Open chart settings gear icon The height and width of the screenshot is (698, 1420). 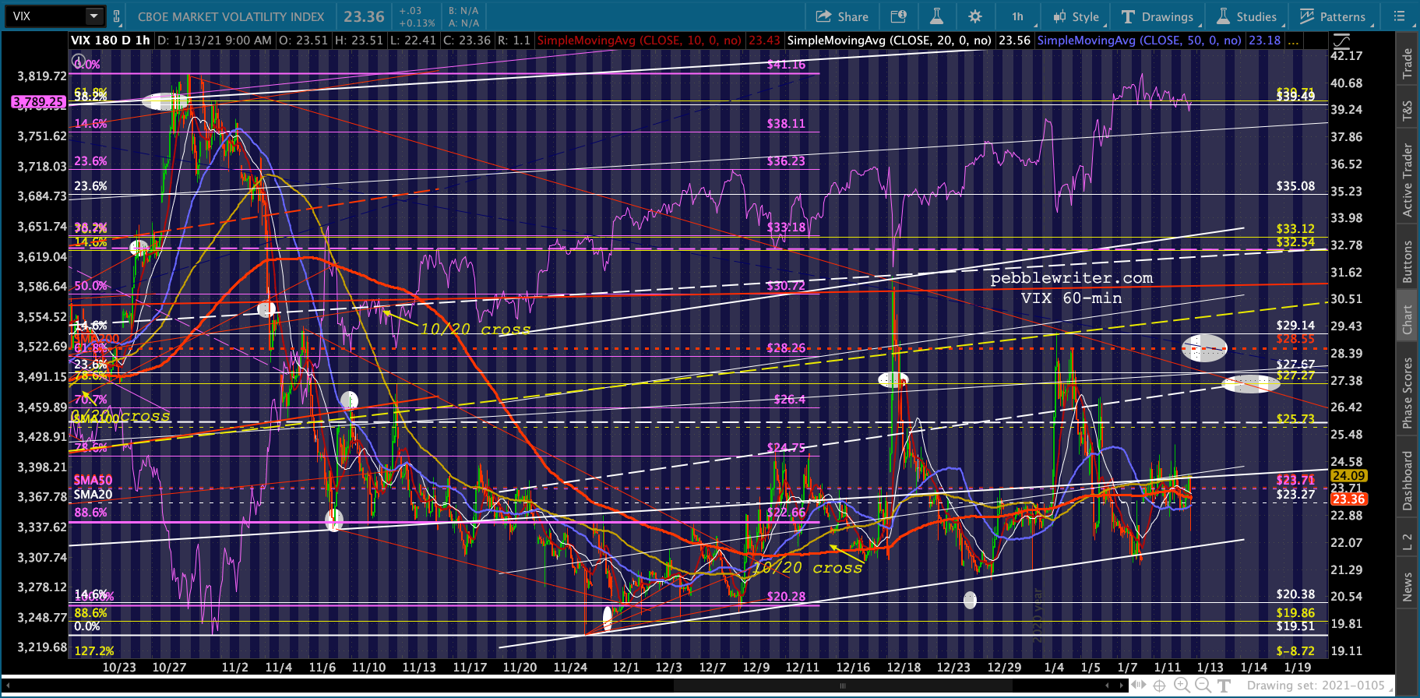(974, 16)
